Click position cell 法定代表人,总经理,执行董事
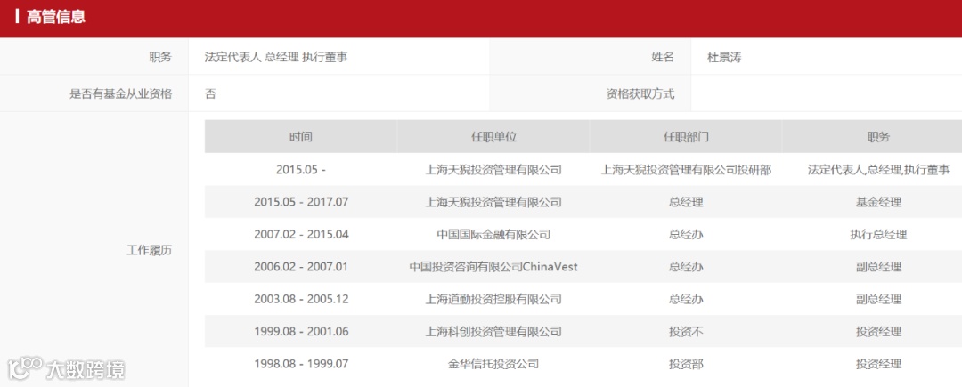Screen dimensions: 962x387 click(878, 170)
